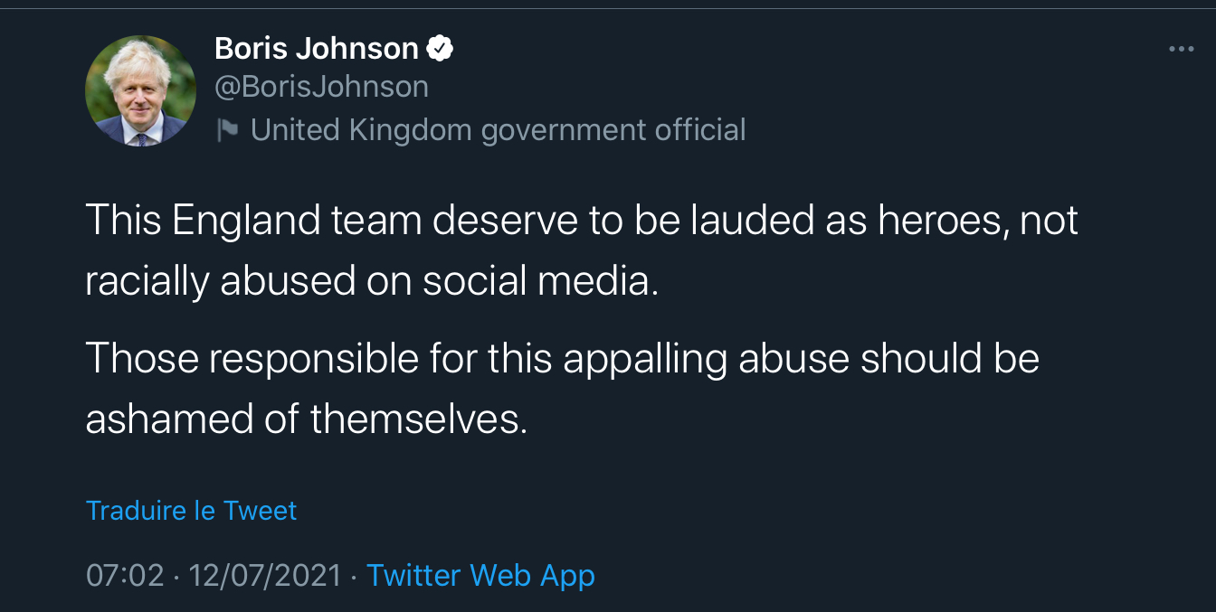
Task: Click the line "racially abused on social media"
Action: click(x=372, y=282)
